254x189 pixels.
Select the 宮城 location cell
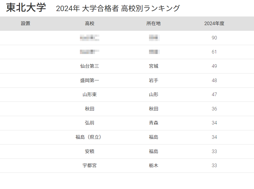point(154,66)
